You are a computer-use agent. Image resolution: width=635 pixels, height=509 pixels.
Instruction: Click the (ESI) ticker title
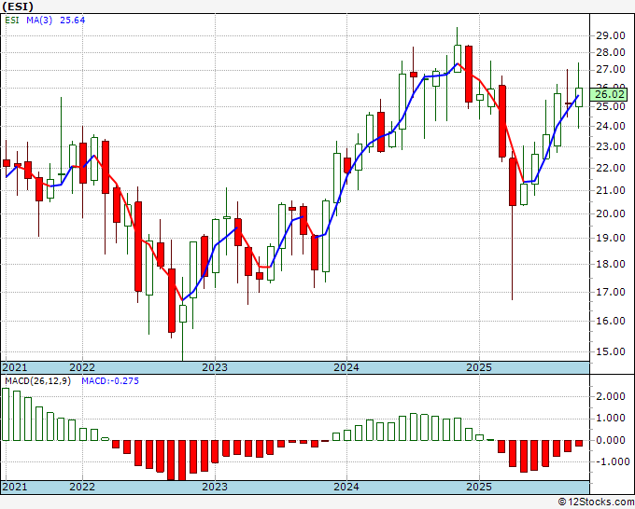coord(18,7)
